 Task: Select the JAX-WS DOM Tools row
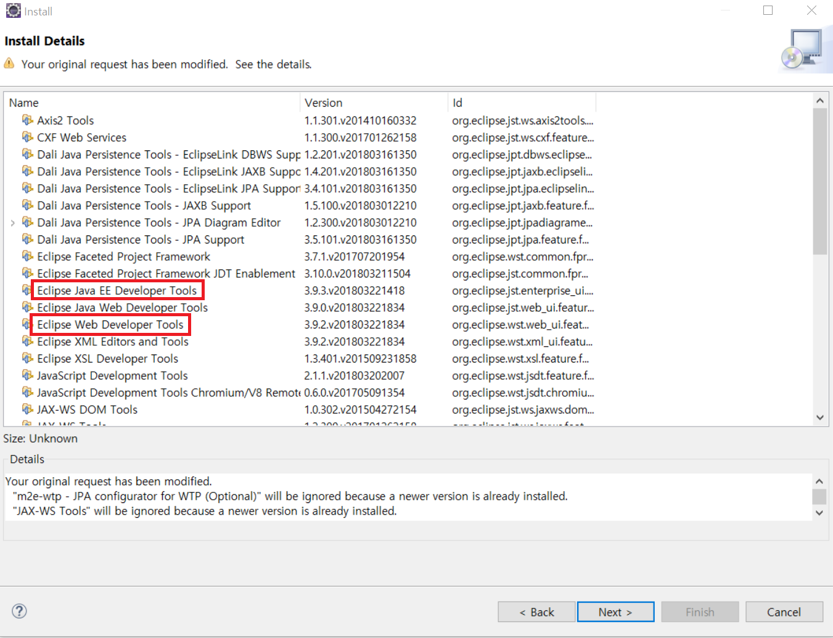(87, 409)
